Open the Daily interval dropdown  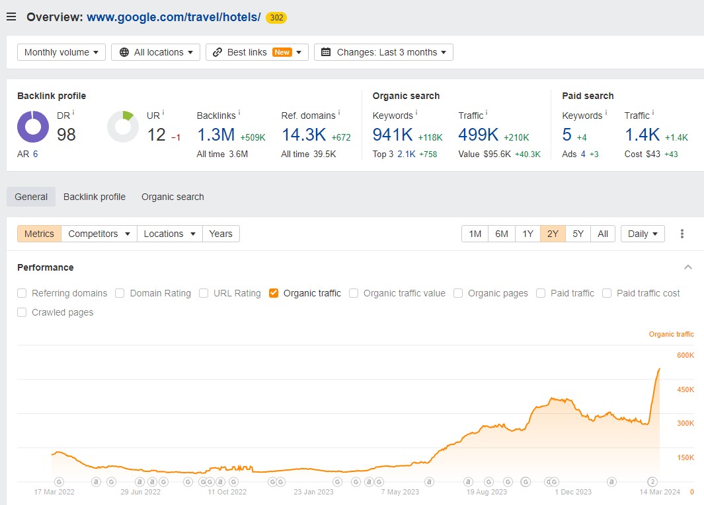(x=643, y=234)
